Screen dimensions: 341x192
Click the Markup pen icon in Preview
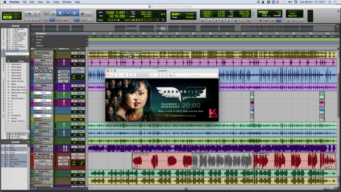pos(152,75)
